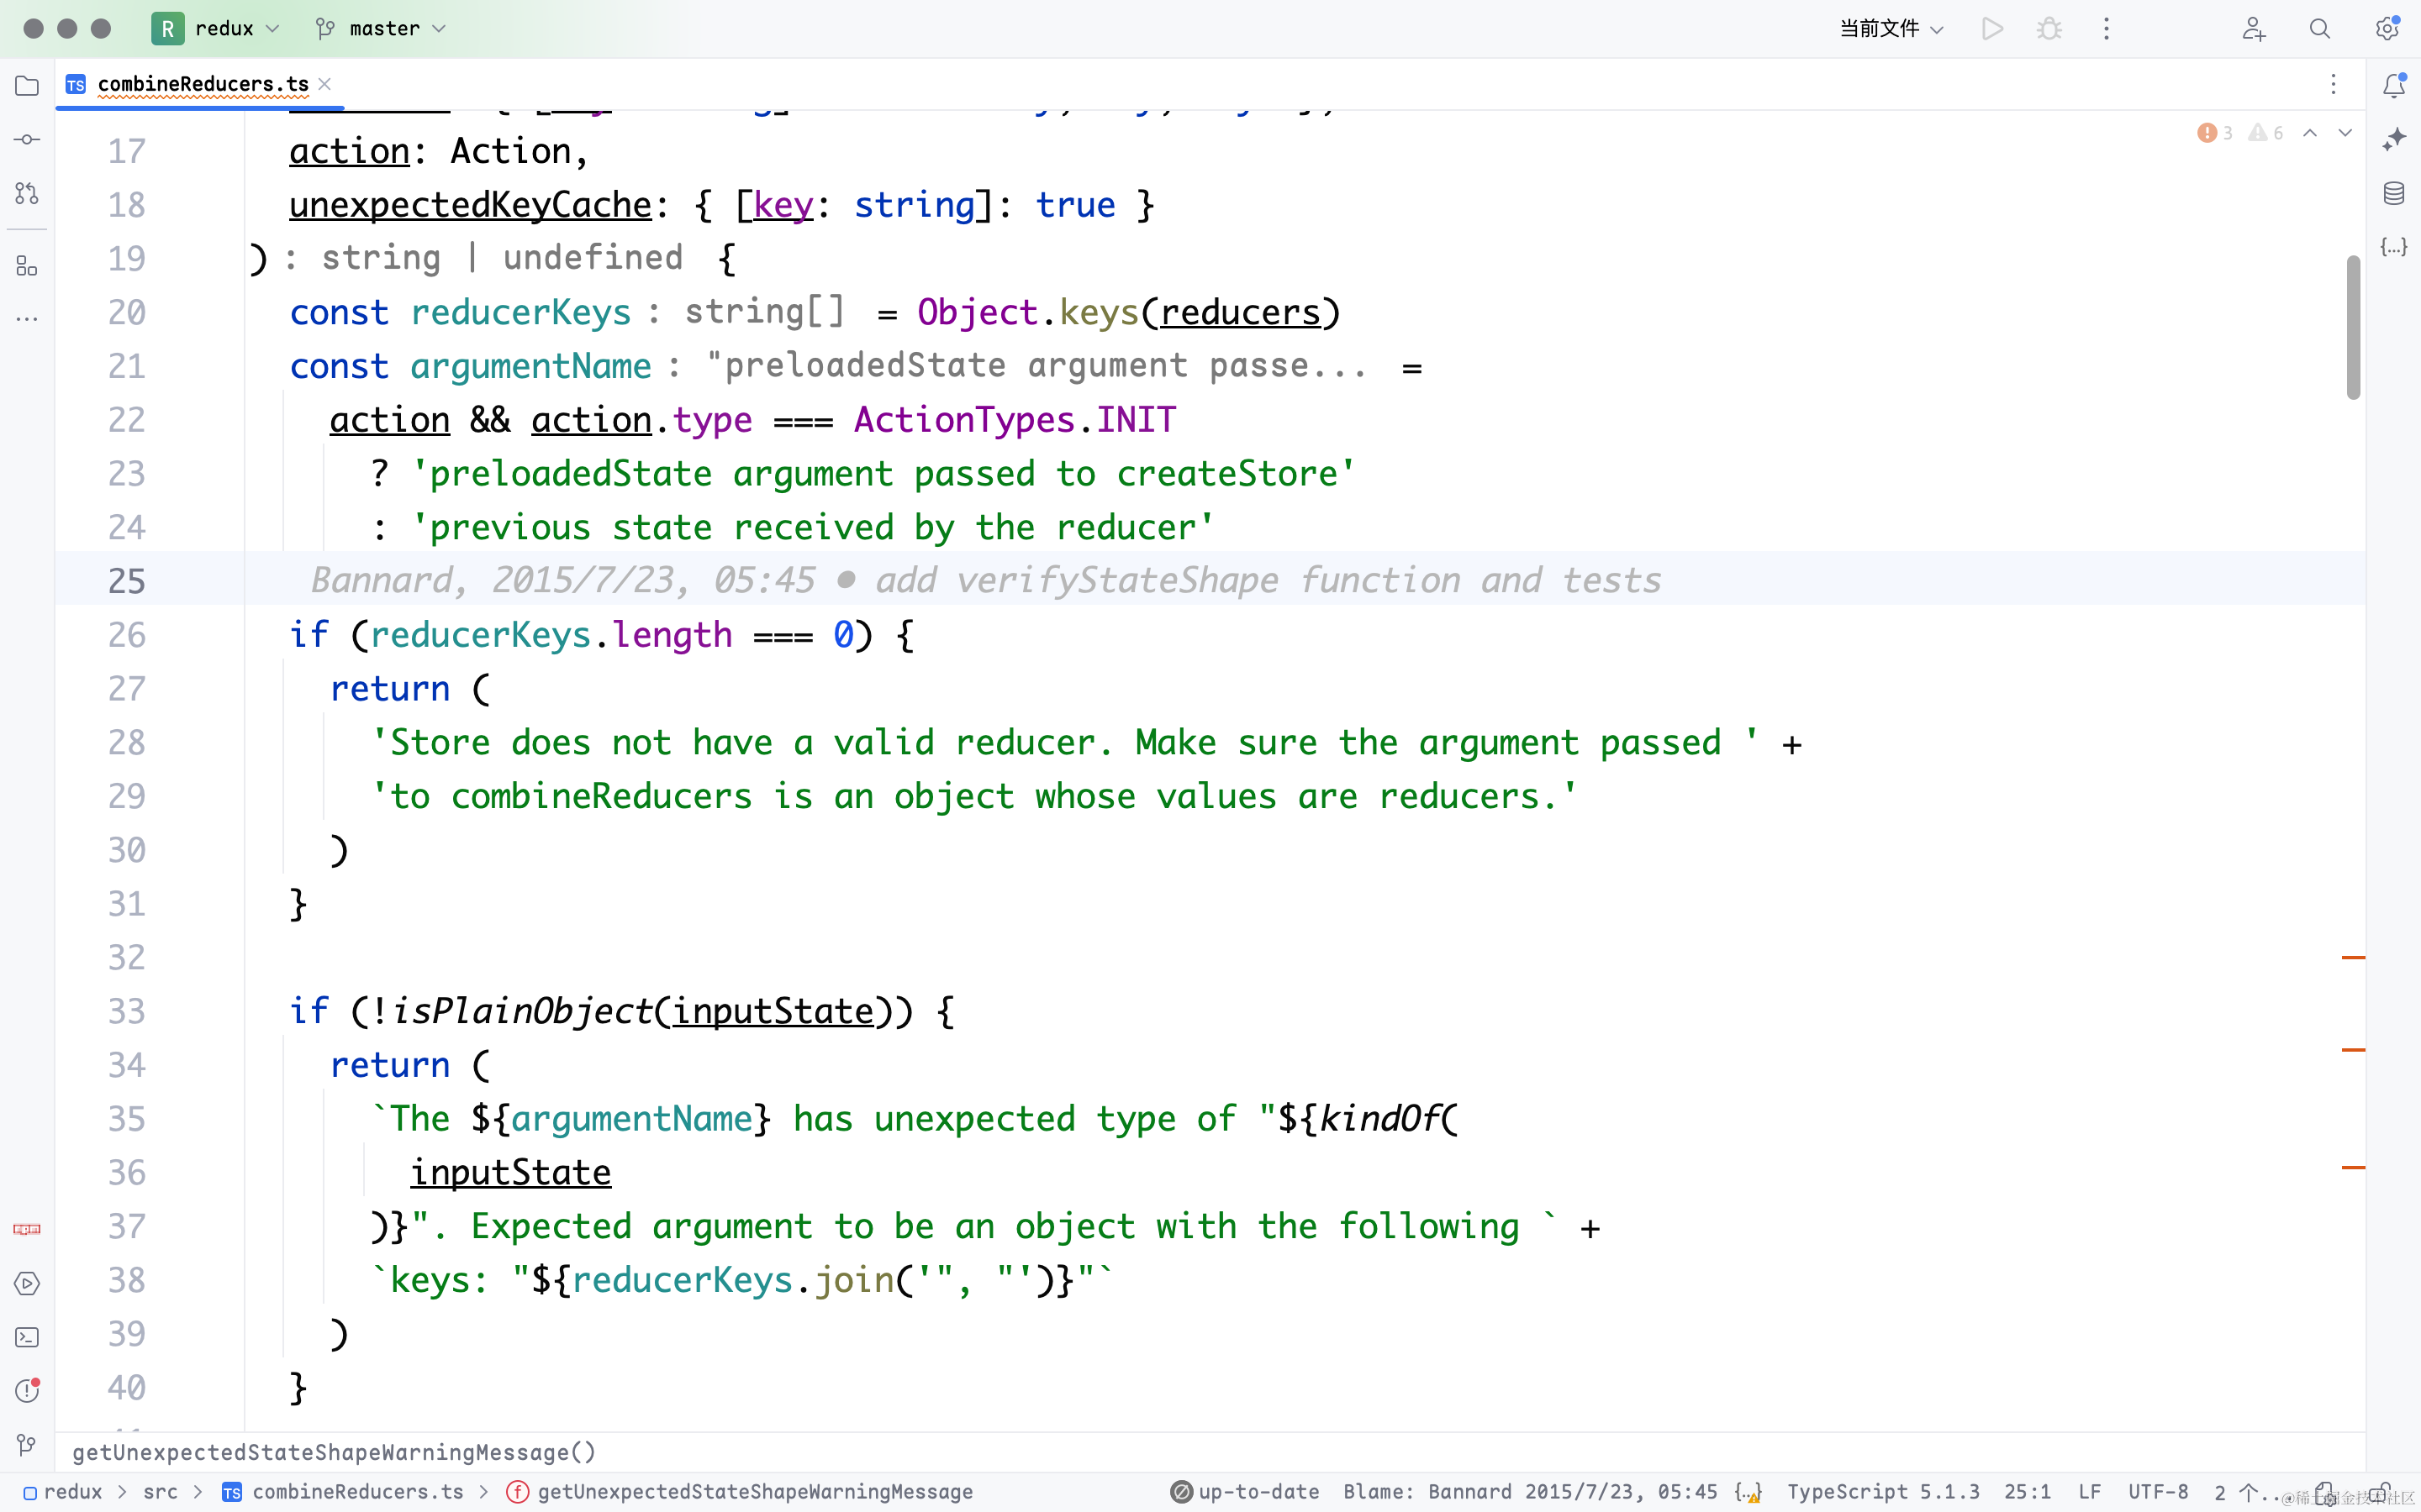
Task: Open the Structure tool window
Action: (x=27, y=266)
